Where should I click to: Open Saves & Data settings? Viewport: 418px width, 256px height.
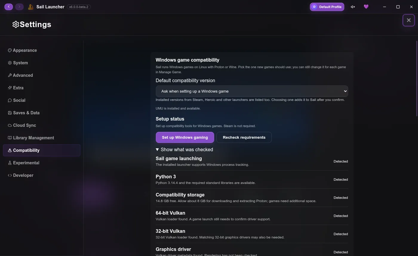[x=42, y=113]
